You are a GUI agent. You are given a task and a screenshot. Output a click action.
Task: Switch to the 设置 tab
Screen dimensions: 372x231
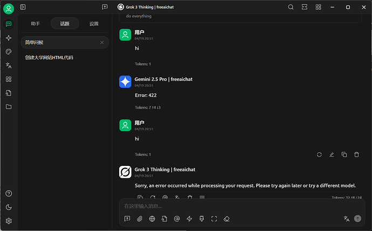tap(94, 24)
